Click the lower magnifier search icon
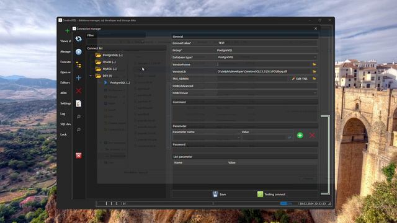This screenshot has height=223, width=397. tap(79, 129)
